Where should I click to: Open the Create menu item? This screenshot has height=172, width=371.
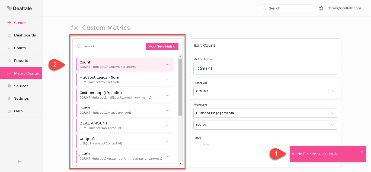tap(21, 23)
